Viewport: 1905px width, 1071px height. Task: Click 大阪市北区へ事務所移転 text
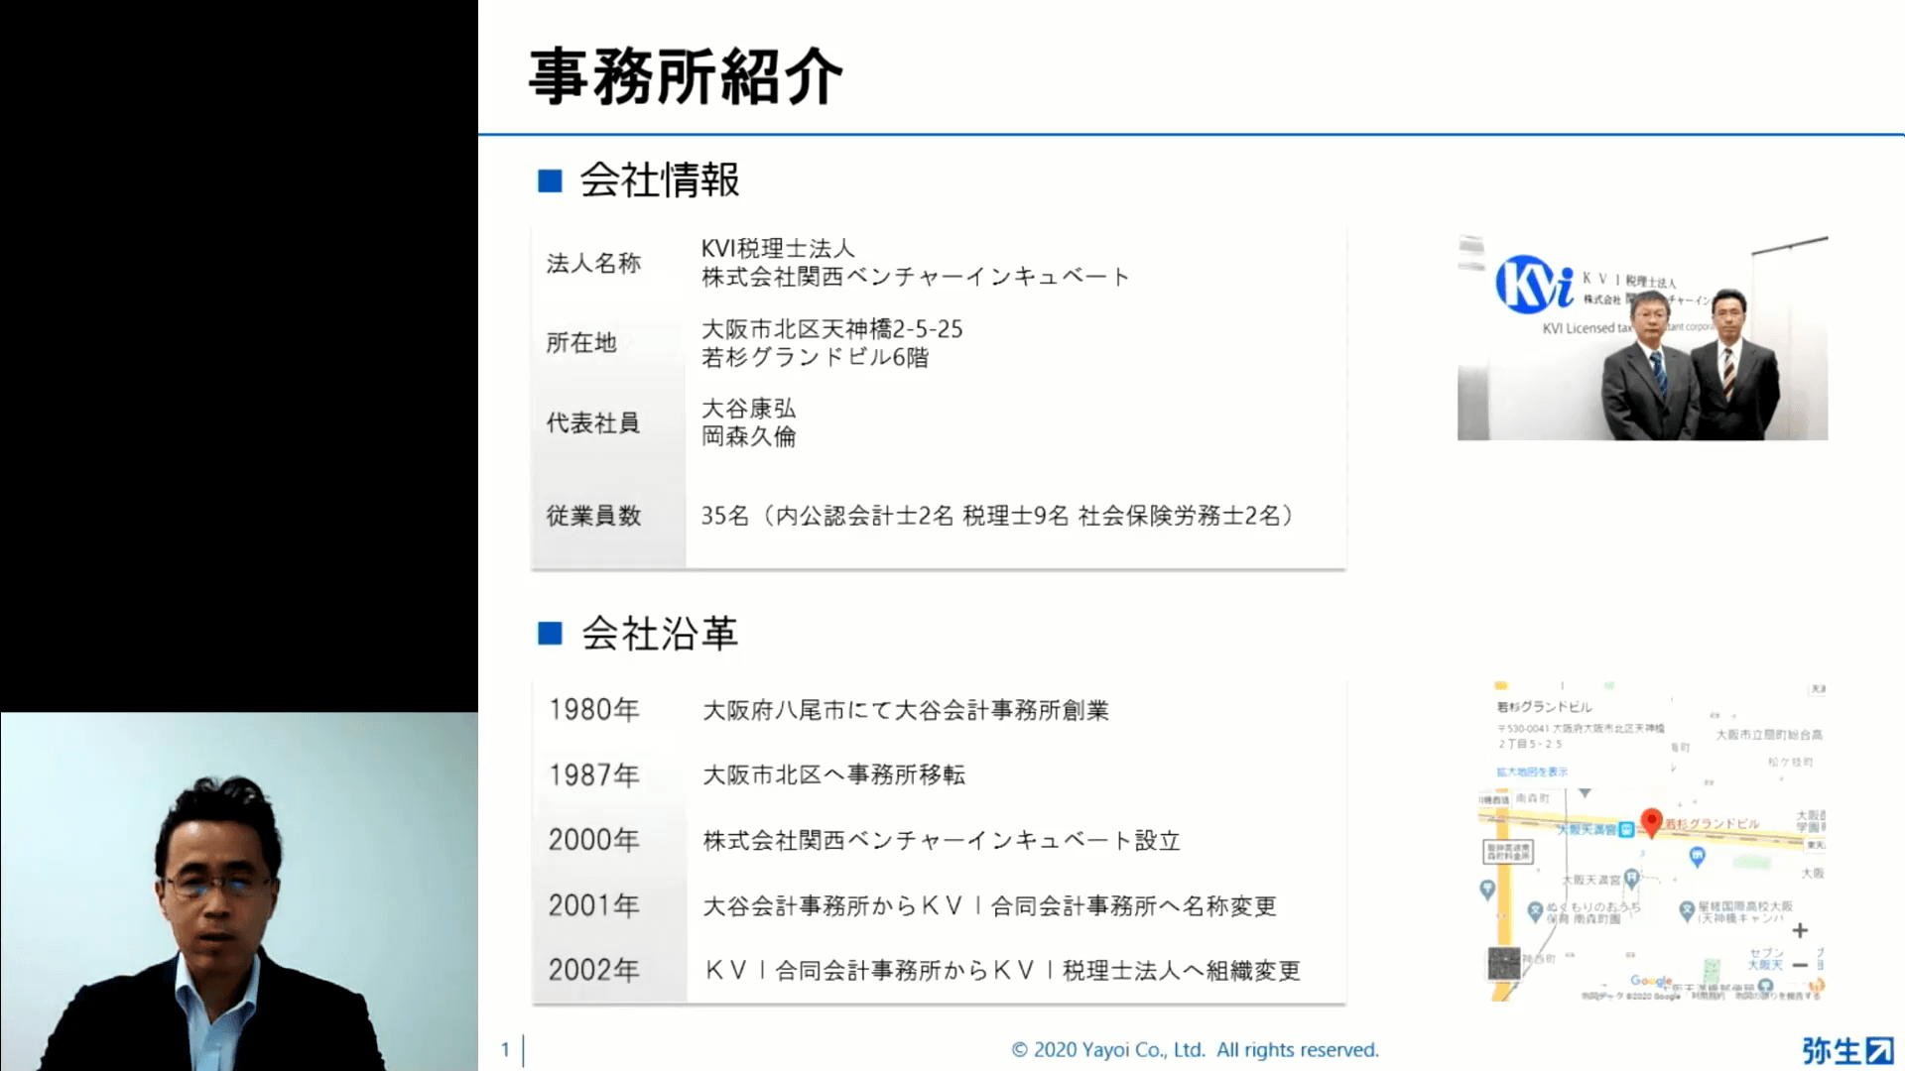pyautogui.click(x=833, y=775)
